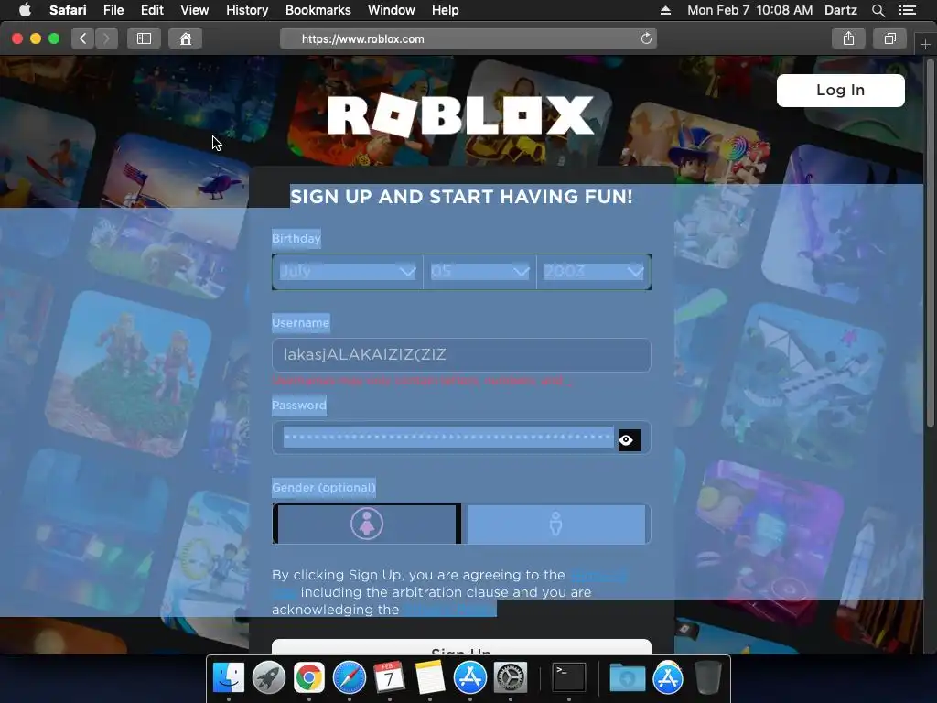Open the Window menu
Viewport: 937px width, 703px height.
point(391,10)
